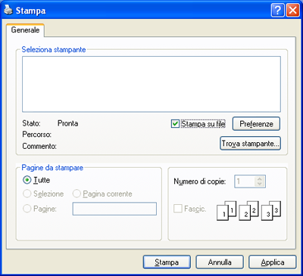
Task: Enable the Fascic. checkbox
Action: 178,209
